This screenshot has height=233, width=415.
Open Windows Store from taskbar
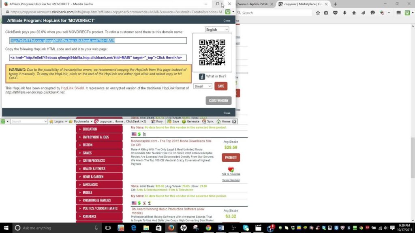[x=158, y=228]
